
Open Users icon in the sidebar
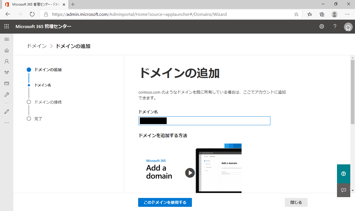click(x=7, y=61)
